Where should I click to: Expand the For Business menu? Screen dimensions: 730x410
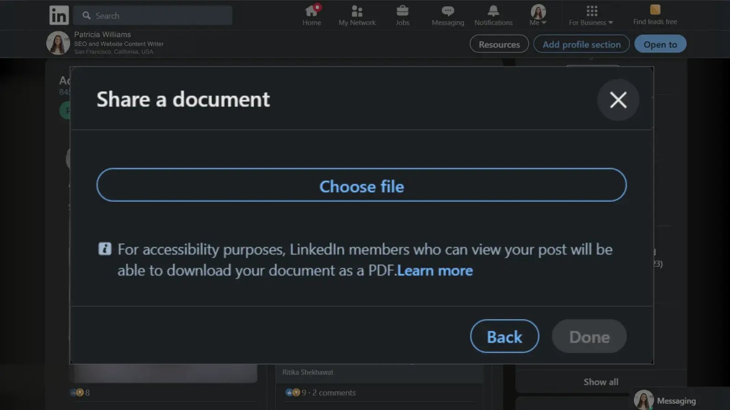(591, 15)
